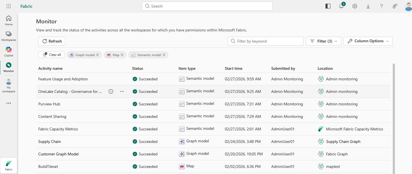Click the Clear all filters button
The image size is (412, 174).
51,55
